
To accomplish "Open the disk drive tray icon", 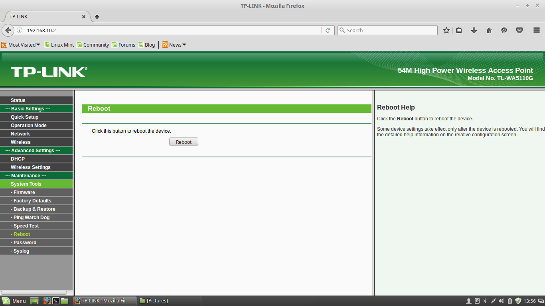I will (477, 301).
